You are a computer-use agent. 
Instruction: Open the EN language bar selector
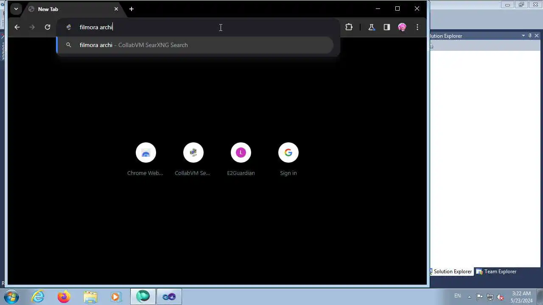pyautogui.click(x=457, y=296)
